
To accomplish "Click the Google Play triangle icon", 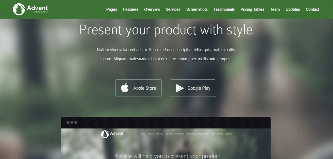I will click(x=180, y=88).
